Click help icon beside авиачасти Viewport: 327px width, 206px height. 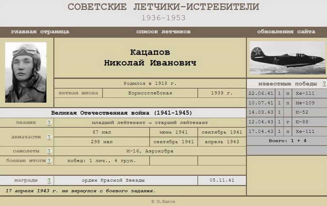pyautogui.click(x=49, y=137)
